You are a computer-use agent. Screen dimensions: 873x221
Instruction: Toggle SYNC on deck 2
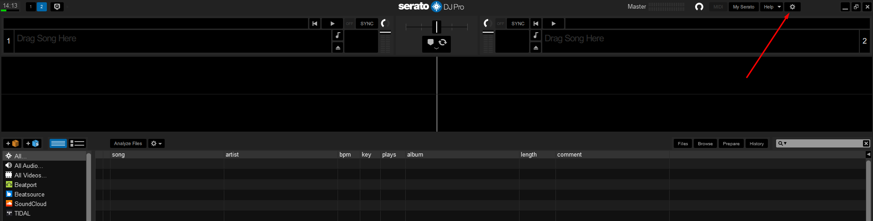(518, 24)
